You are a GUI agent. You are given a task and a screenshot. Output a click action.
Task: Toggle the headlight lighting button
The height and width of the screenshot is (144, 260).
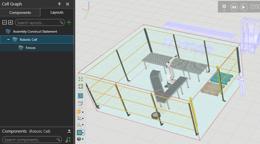(x=80, y=96)
